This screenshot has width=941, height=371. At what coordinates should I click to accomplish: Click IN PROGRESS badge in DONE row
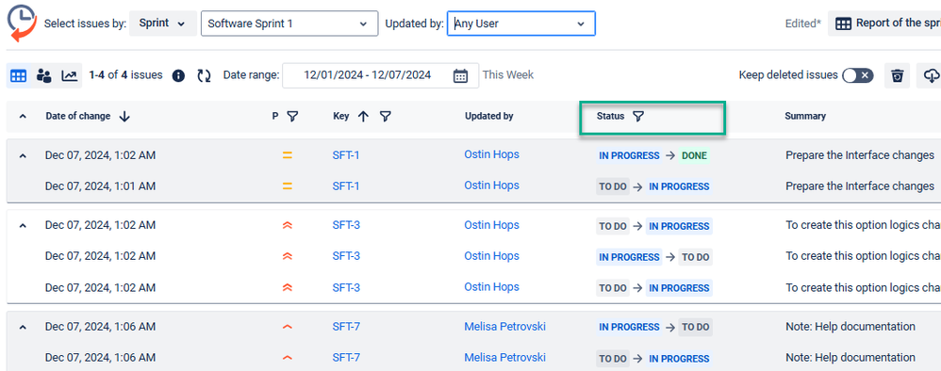(x=629, y=155)
